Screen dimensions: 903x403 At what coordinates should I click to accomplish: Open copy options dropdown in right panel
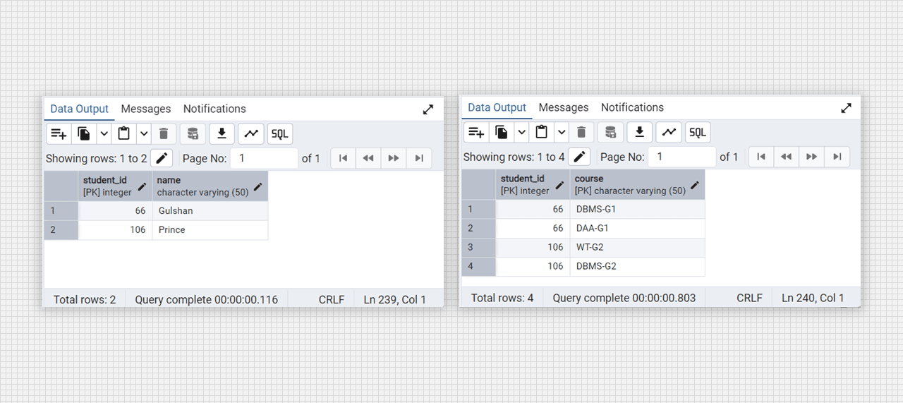tap(521, 132)
